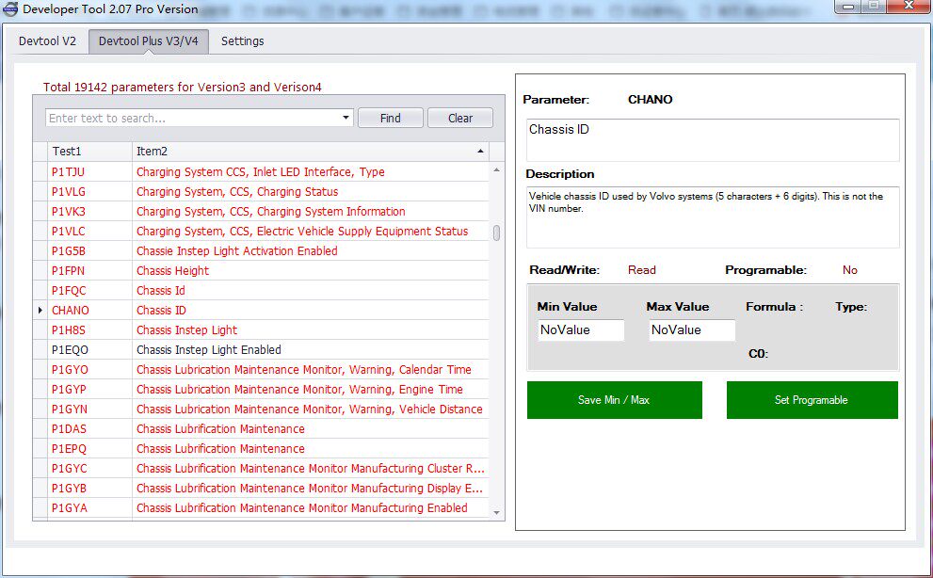The image size is (933, 578).
Task: Minimize the Developer Tool window
Action: 848,7
